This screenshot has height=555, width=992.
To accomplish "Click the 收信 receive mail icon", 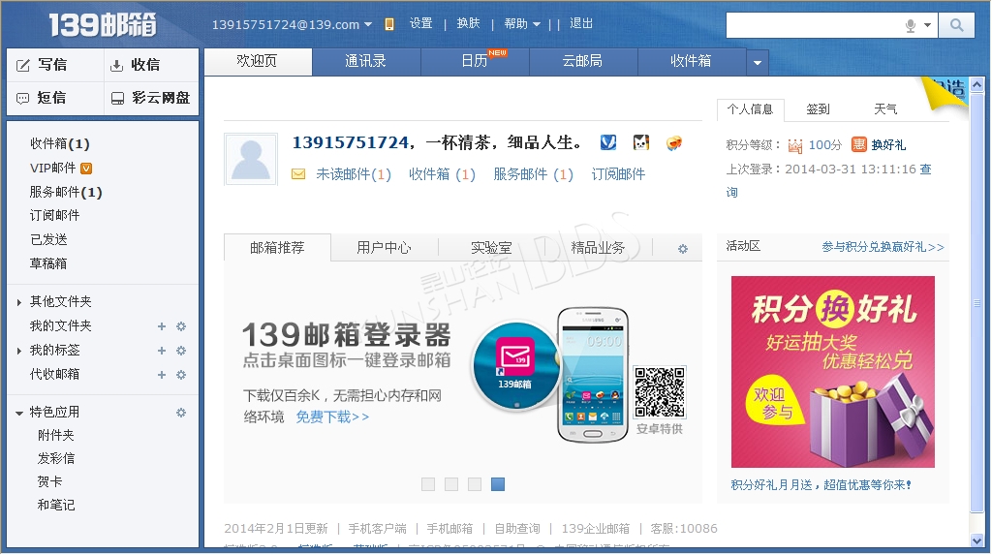I will coord(117,66).
